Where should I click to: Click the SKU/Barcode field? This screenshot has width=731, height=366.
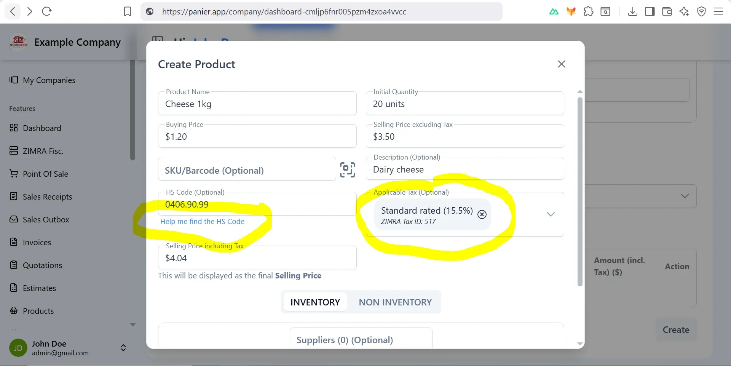point(247,169)
